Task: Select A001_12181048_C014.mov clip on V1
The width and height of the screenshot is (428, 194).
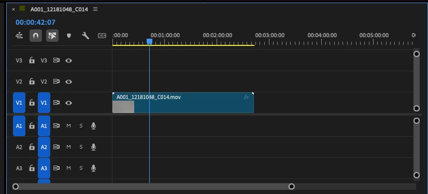Action: [183, 103]
